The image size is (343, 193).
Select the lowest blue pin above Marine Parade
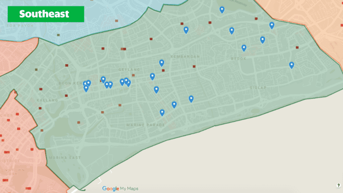click(x=162, y=113)
